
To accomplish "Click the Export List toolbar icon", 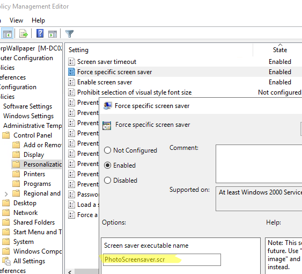I will coord(24,34).
